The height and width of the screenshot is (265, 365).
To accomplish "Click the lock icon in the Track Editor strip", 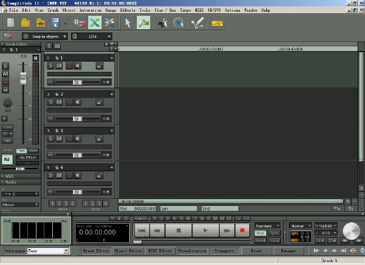I will (5, 90).
